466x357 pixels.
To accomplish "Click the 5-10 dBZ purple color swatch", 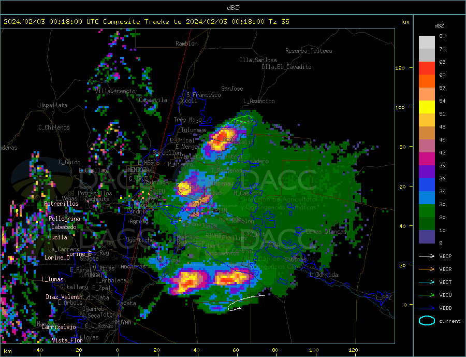I will pos(427,236).
